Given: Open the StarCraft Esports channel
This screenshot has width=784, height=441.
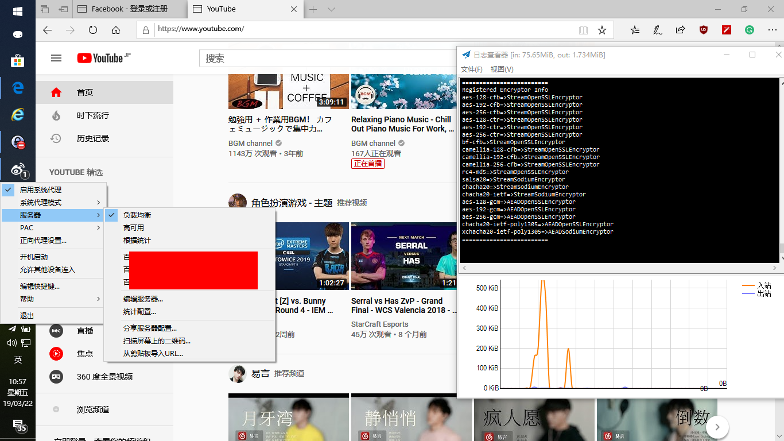Looking at the screenshot, I should coord(380,324).
